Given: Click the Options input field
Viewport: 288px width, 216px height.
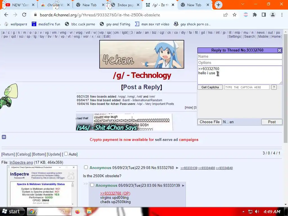Looking at the screenshot, I should click(240, 63).
